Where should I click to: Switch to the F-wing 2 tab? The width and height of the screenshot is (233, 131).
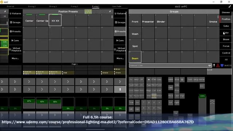coord(74,7)
